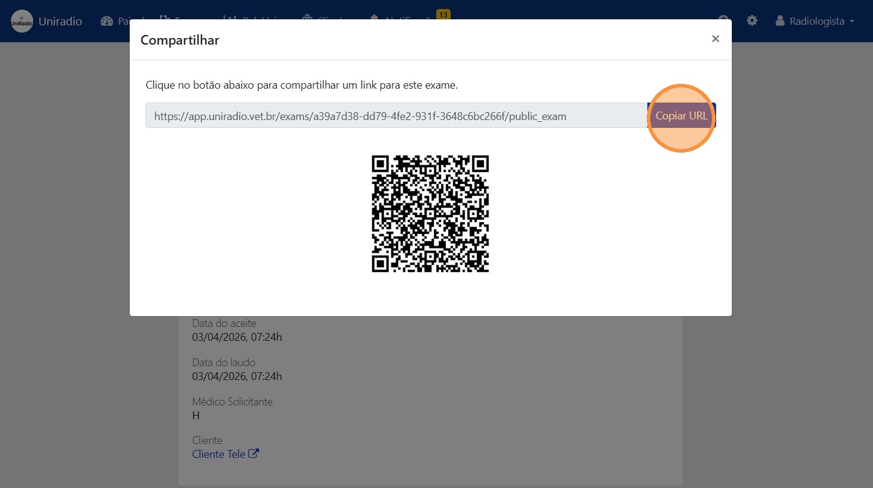Click the Data do laudo timestamp

point(237,376)
